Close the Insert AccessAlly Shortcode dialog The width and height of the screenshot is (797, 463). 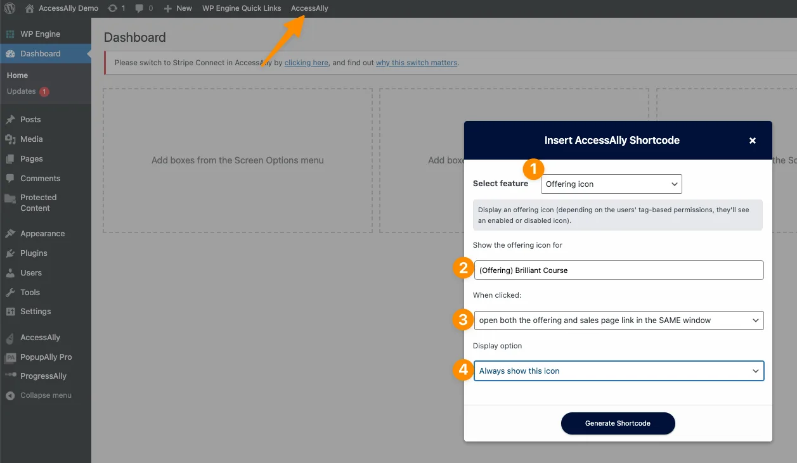tap(753, 141)
